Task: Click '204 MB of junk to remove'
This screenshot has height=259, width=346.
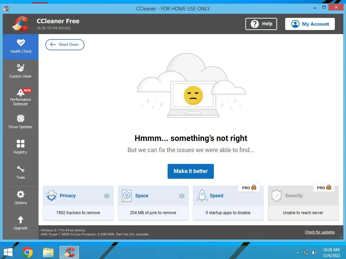Action: [x=153, y=213]
